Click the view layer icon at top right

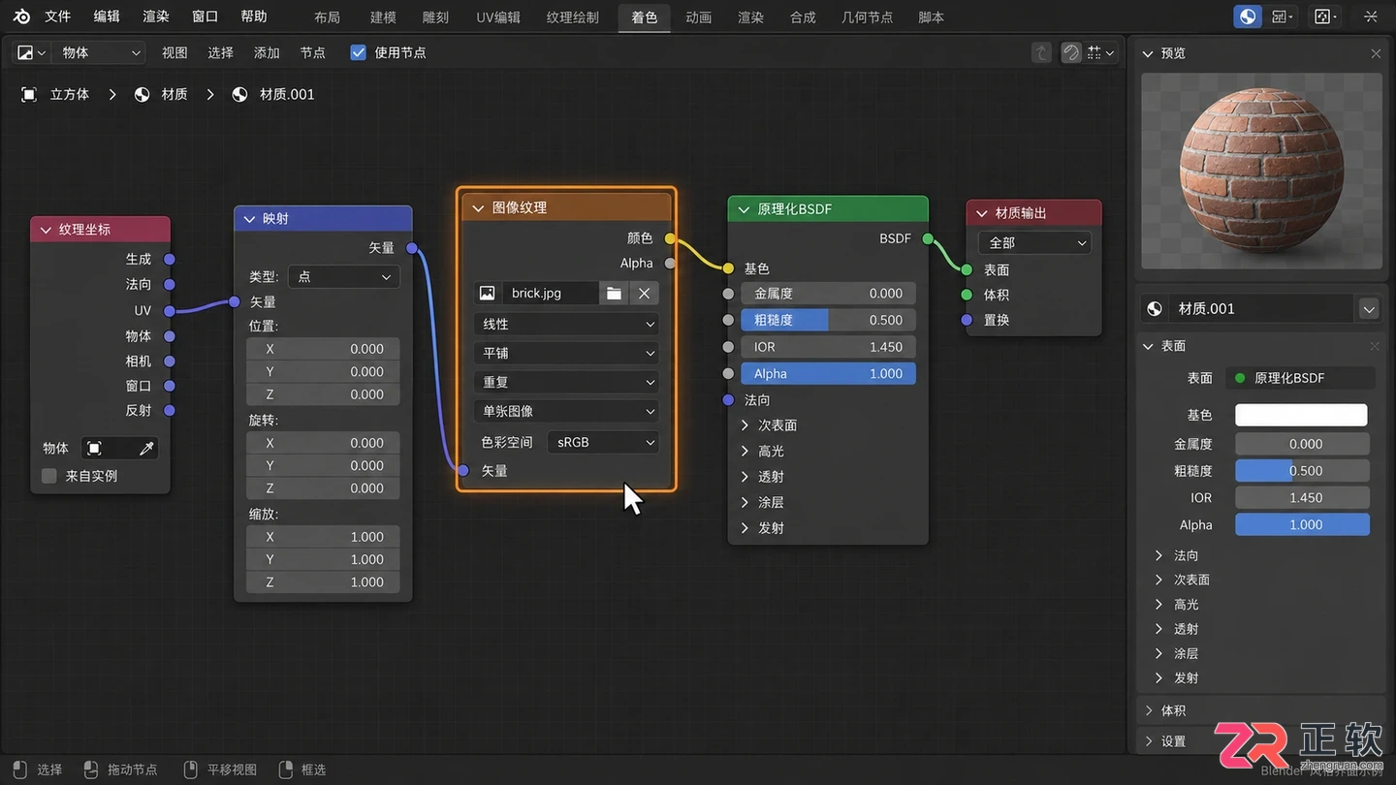point(1281,16)
